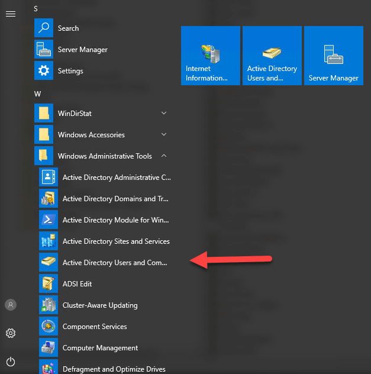This screenshot has width=371, height=374.
Task: Jump to apps via the S letter header
Action: (x=36, y=9)
